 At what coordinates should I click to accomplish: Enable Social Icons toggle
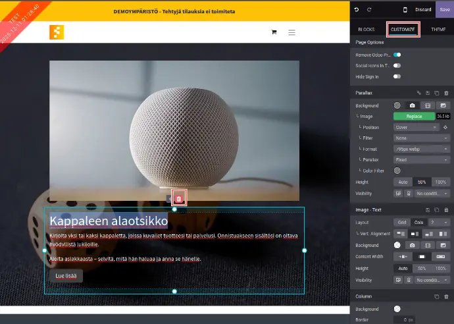click(x=397, y=66)
